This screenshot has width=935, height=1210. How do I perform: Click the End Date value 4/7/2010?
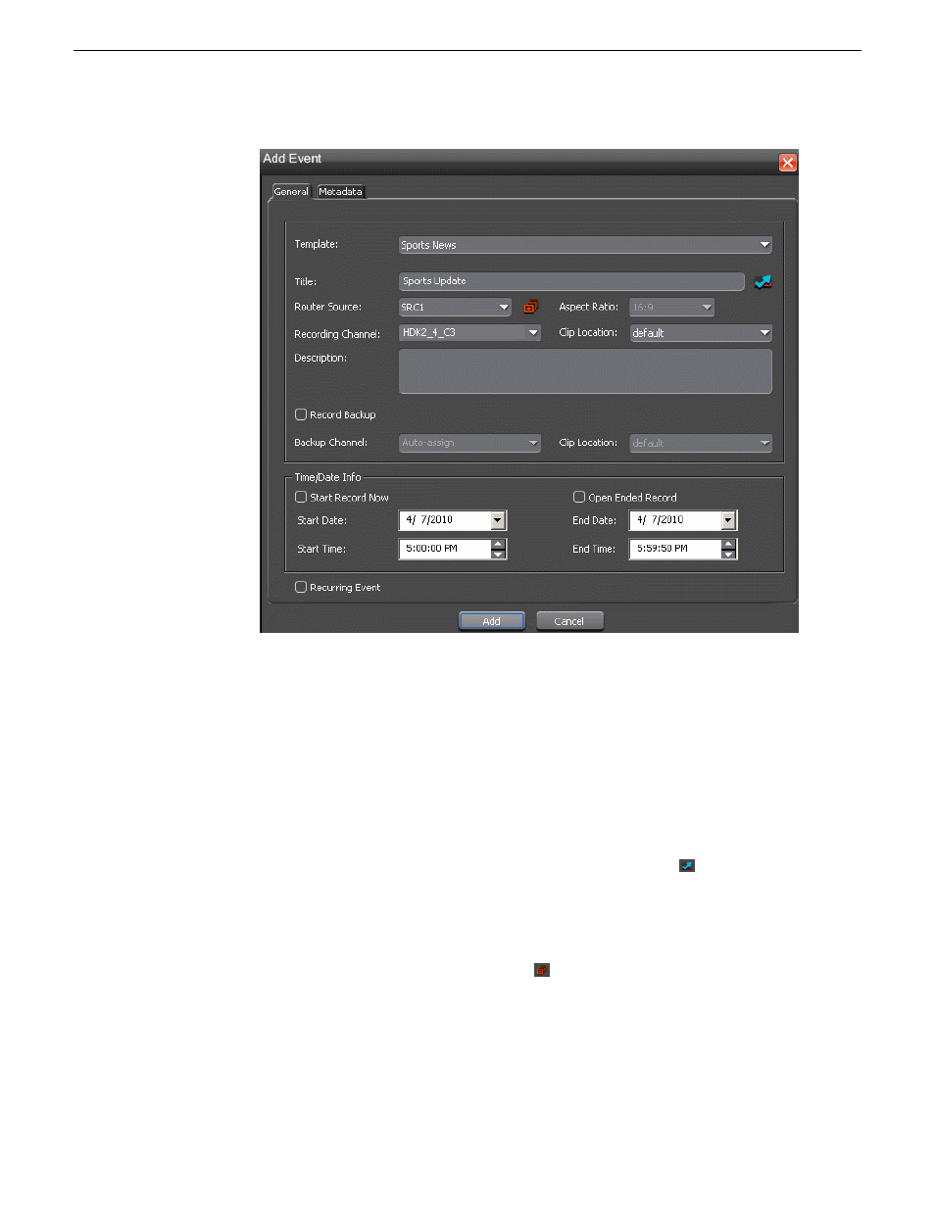click(x=661, y=520)
